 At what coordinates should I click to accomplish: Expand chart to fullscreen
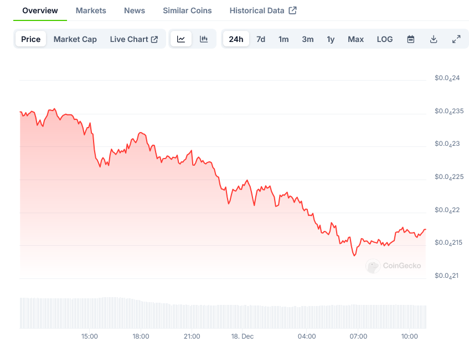tap(456, 39)
